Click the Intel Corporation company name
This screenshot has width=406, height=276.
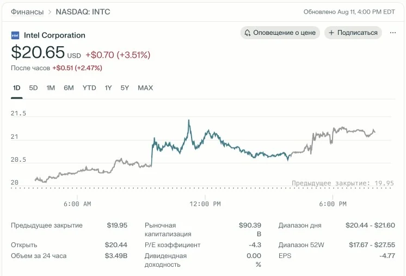click(x=54, y=35)
